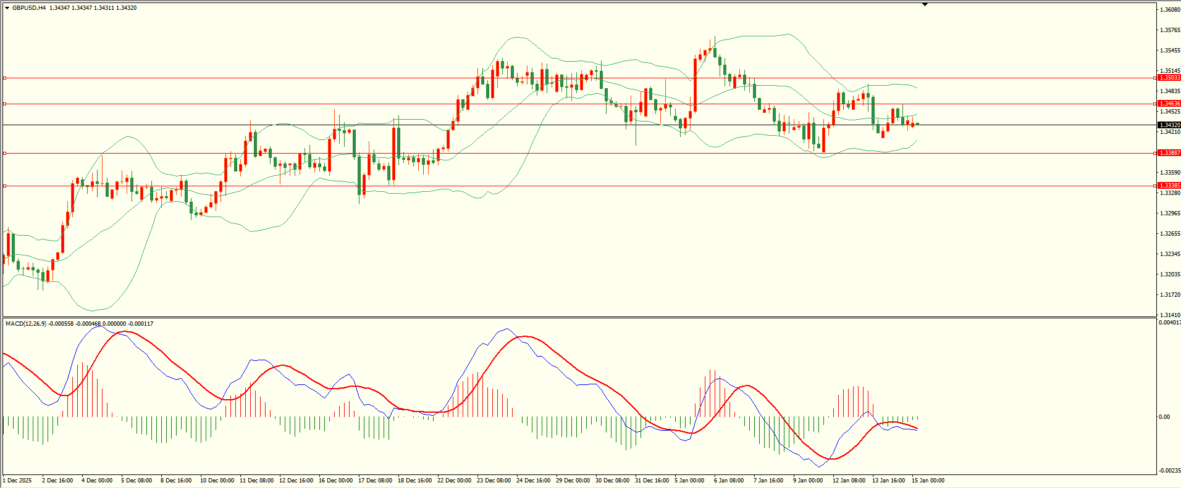Click the 1.36080 price scale value
1181x488 pixels.
1170,10
